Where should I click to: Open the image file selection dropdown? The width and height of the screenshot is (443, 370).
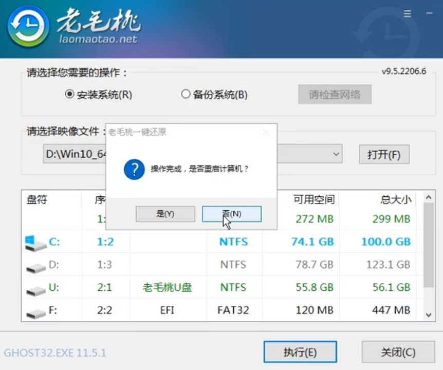(337, 154)
